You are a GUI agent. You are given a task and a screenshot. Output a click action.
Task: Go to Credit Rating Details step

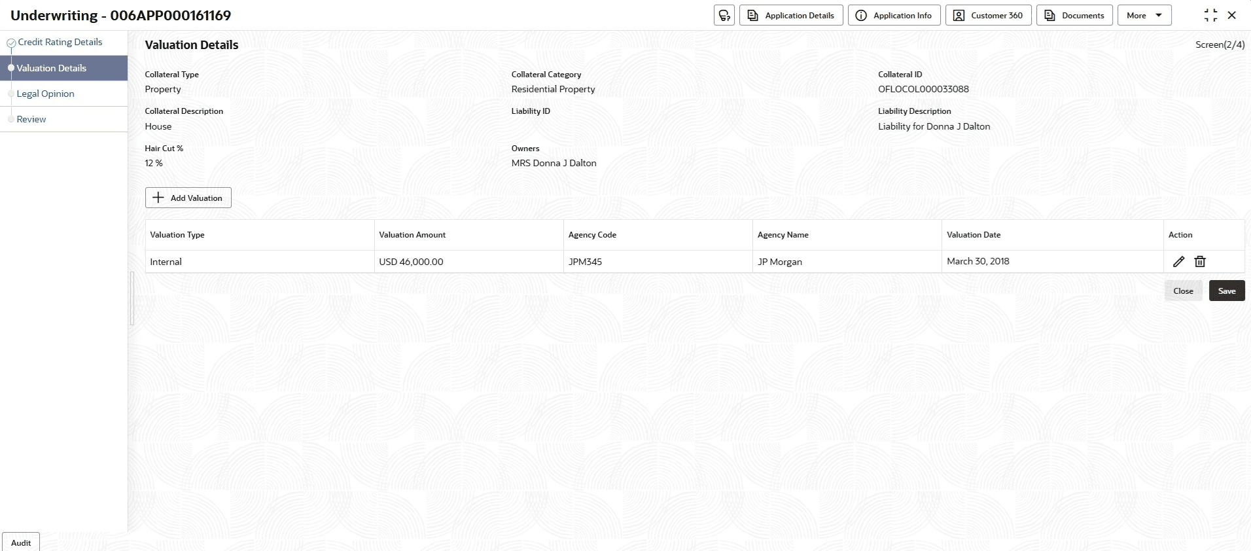(x=60, y=42)
